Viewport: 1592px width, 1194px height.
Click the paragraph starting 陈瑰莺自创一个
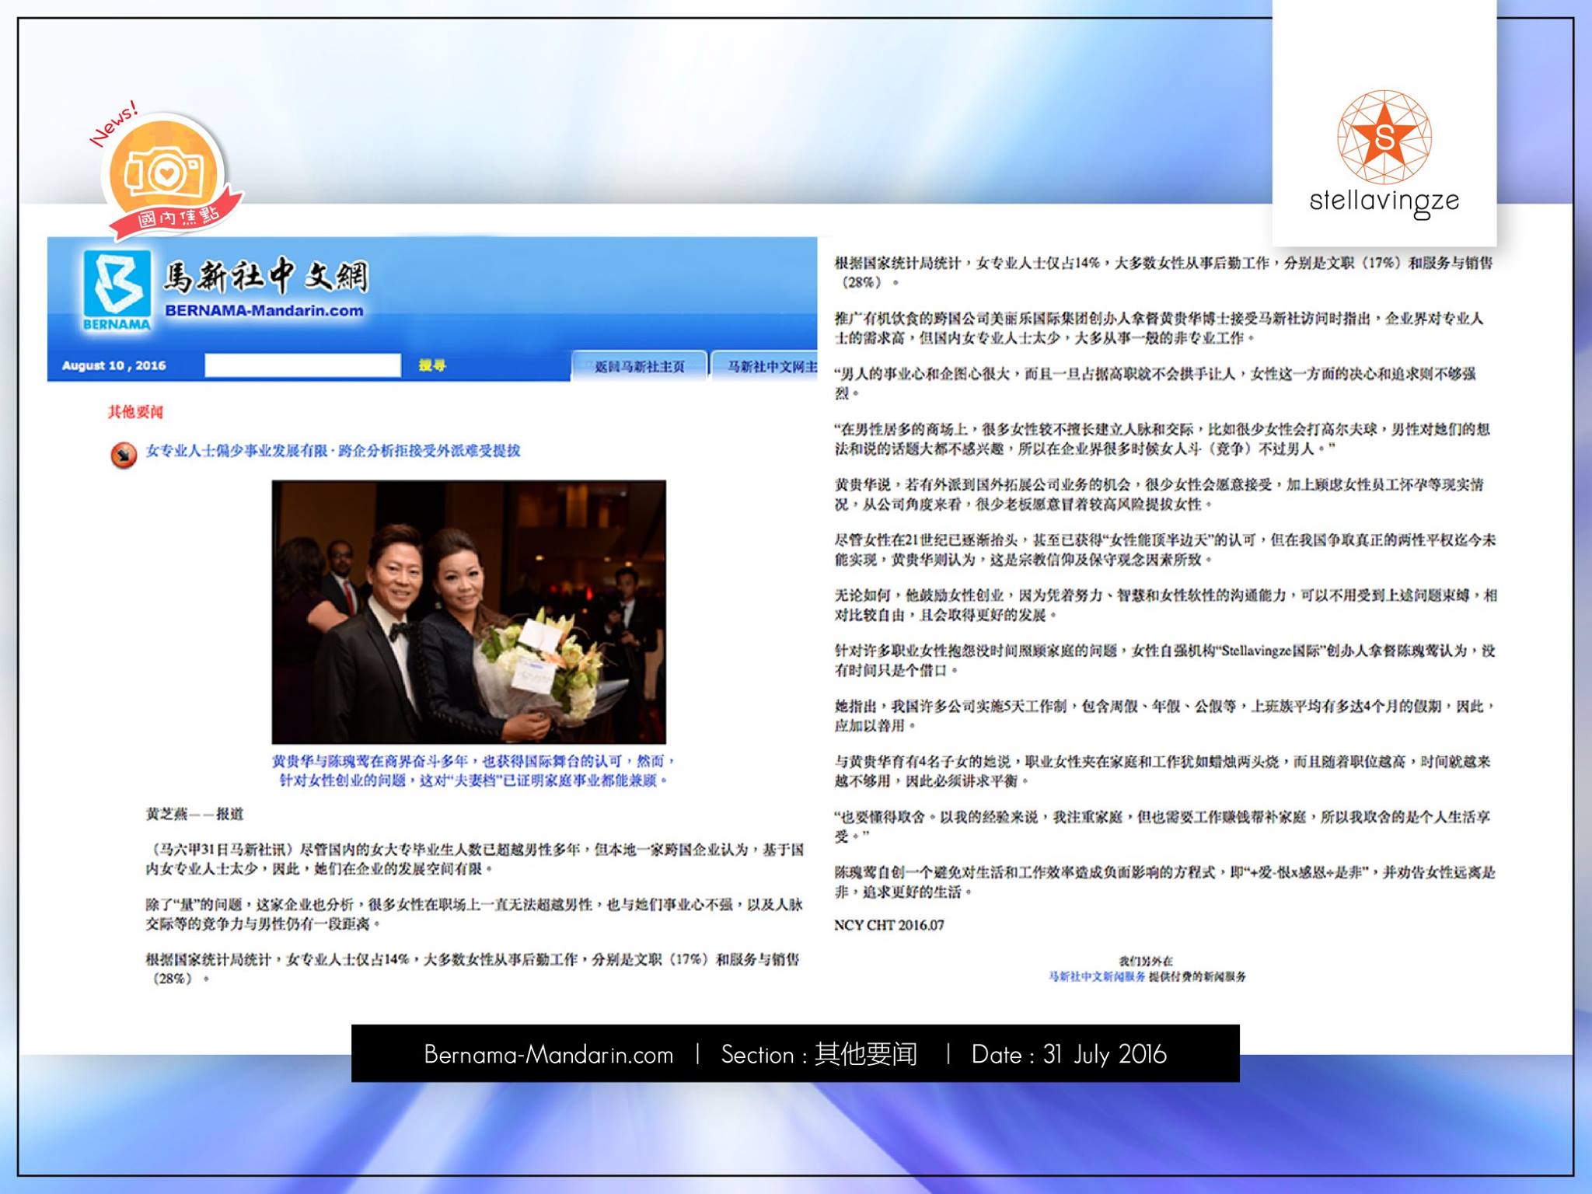click(x=1164, y=882)
